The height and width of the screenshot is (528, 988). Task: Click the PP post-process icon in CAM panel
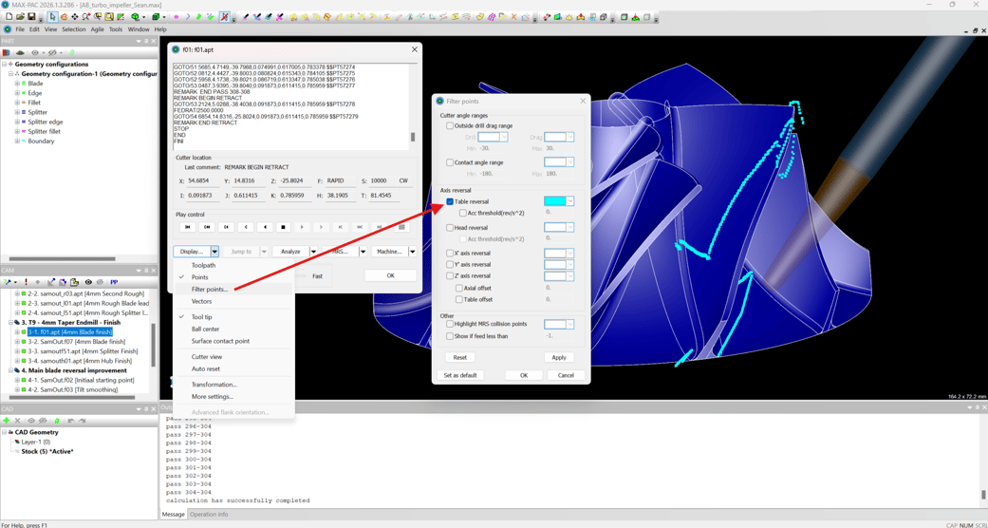click(x=114, y=282)
